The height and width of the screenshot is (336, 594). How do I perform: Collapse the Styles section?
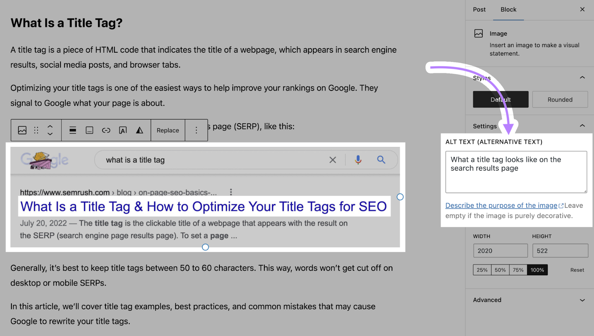coord(582,78)
